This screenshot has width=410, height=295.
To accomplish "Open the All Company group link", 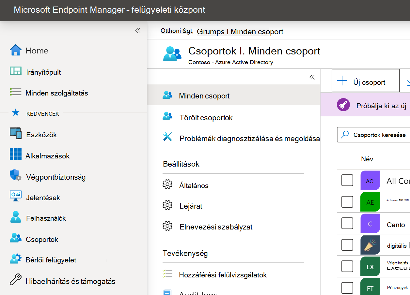I will [x=398, y=181].
